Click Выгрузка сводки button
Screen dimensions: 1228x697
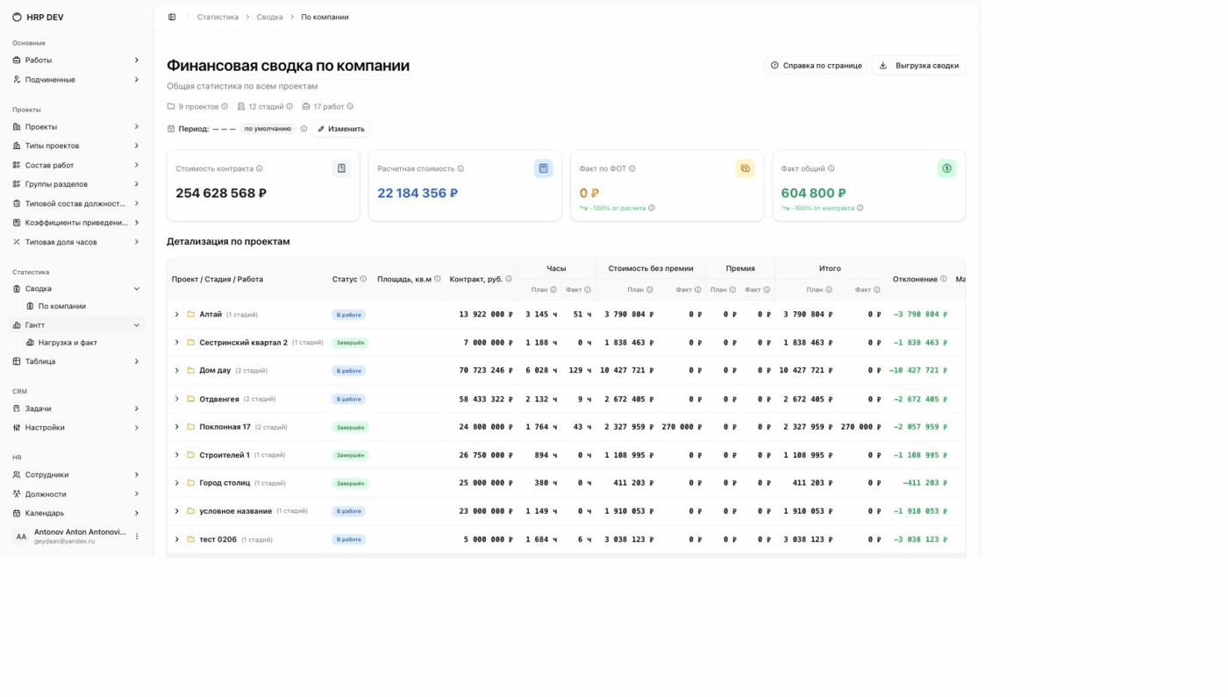point(918,66)
